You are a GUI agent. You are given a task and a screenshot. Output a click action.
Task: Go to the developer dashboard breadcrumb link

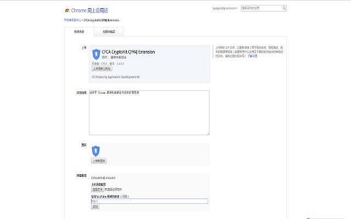coord(72,20)
